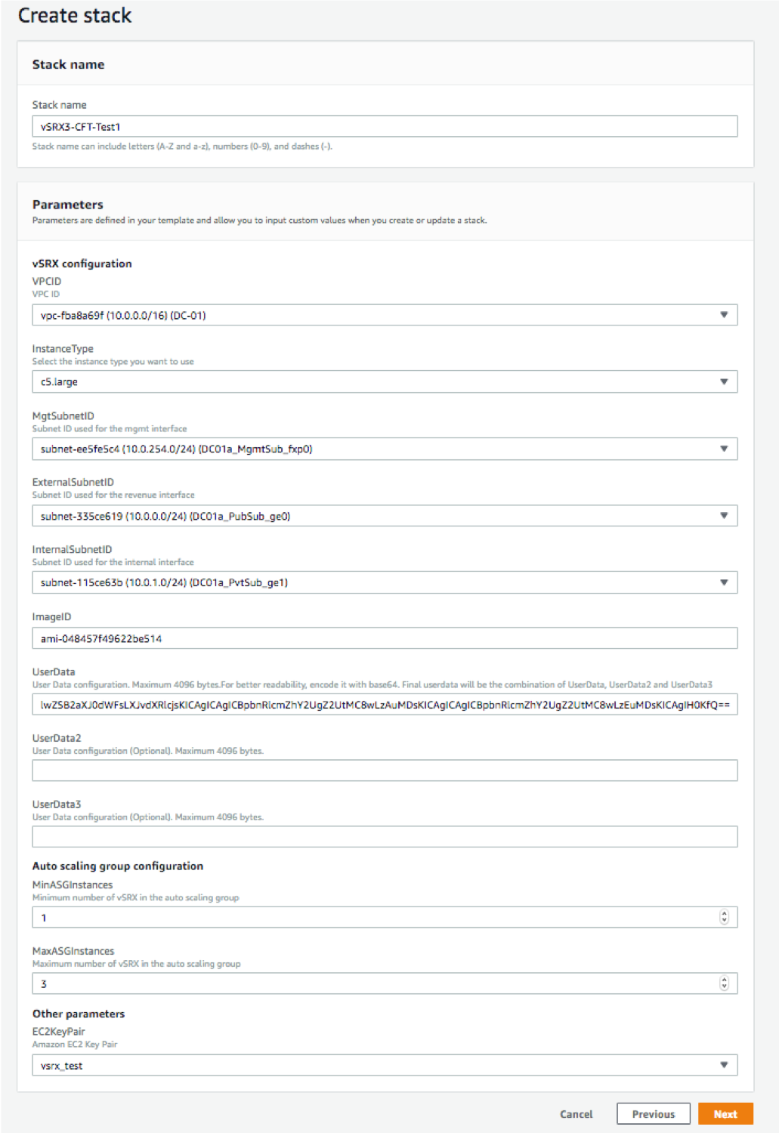This screenshot has width=779, height=1133.
Task: Go back with the Previous button
Action: [653, 1114]
